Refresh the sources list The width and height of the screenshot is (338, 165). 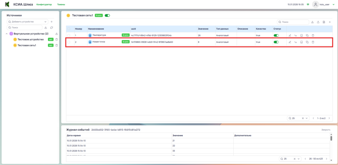pos(52,27)
